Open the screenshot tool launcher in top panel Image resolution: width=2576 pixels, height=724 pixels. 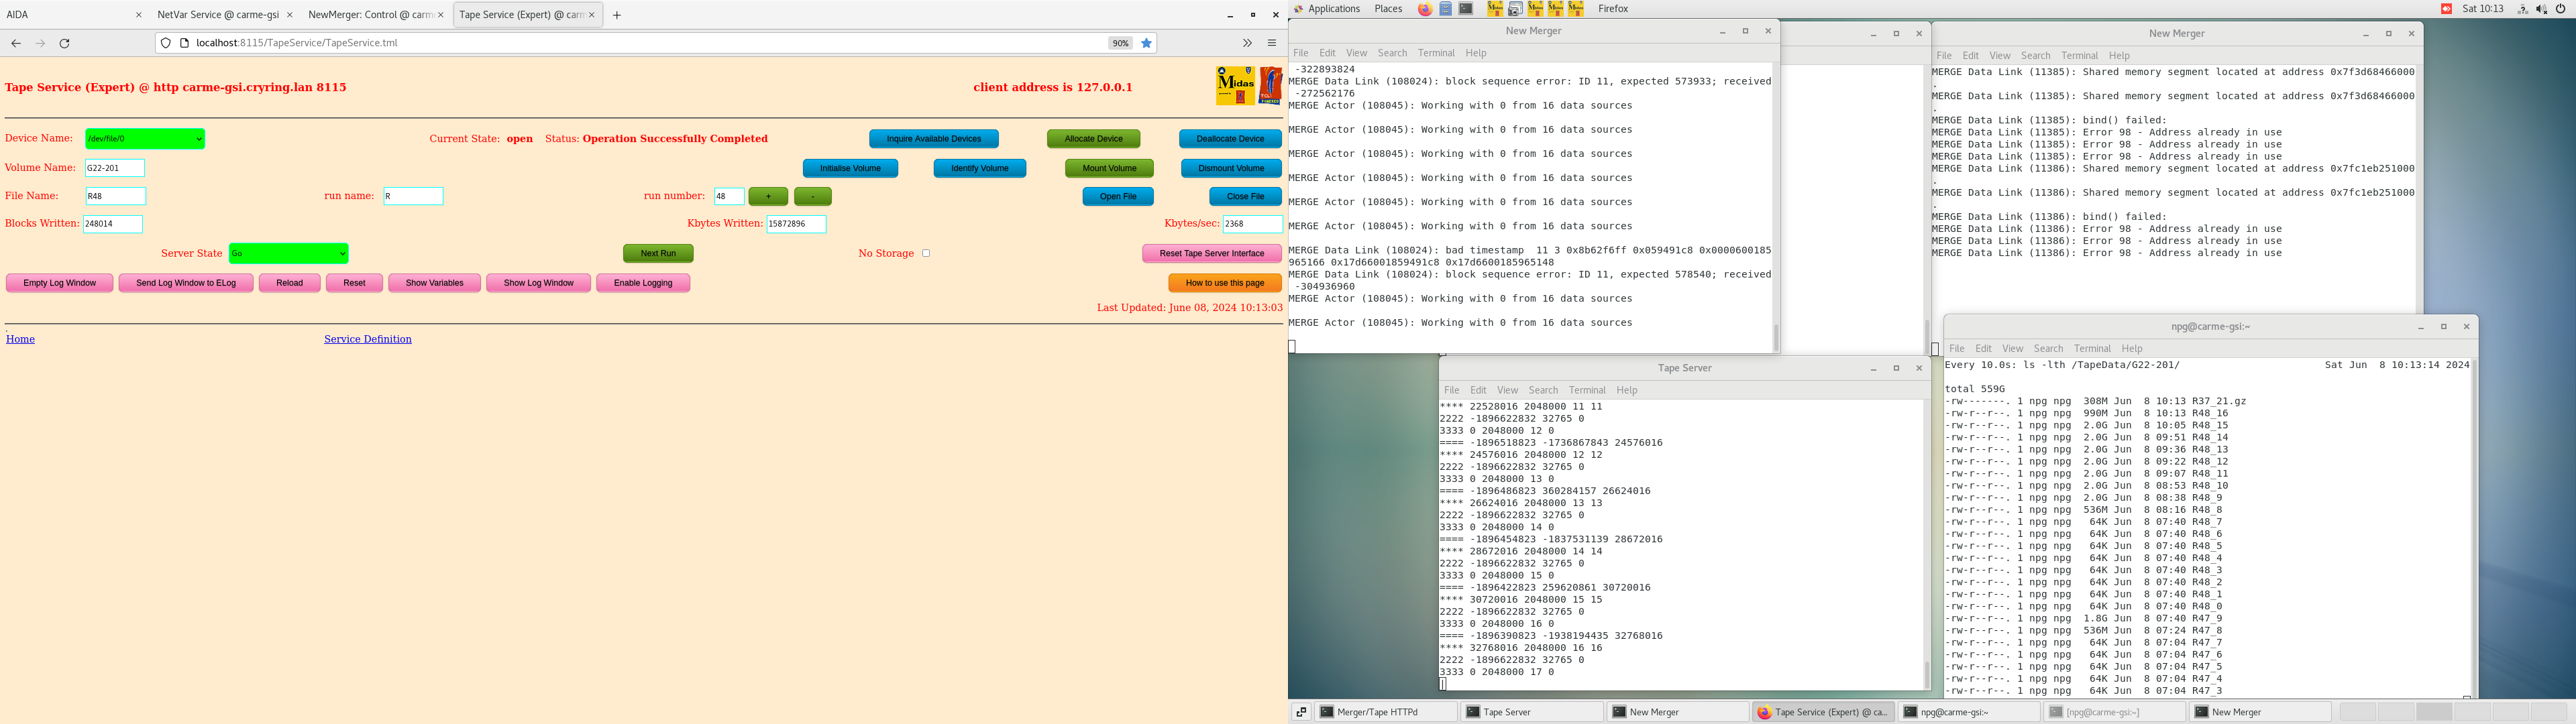(1515, 9)
